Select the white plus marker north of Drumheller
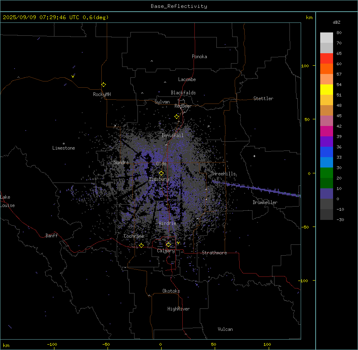Screen dimensions: 358x350 (x=254, y=156)
